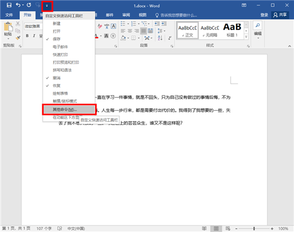
Task: Click the Shading paint bucket icon
Action: click(x=123, y=38)
